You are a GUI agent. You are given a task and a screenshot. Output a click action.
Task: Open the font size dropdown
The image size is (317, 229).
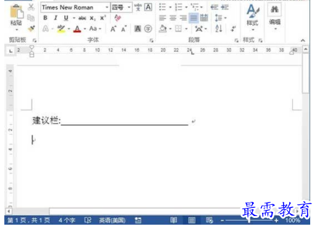click(129, 7)
